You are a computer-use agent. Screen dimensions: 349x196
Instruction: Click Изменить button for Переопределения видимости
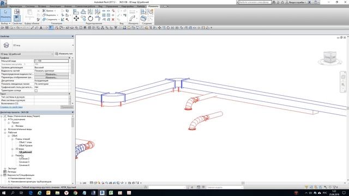[51, 74]
